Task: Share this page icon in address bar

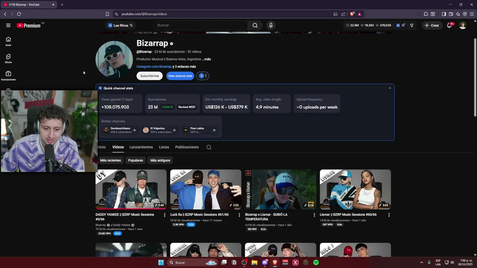Action: point(343,14)
